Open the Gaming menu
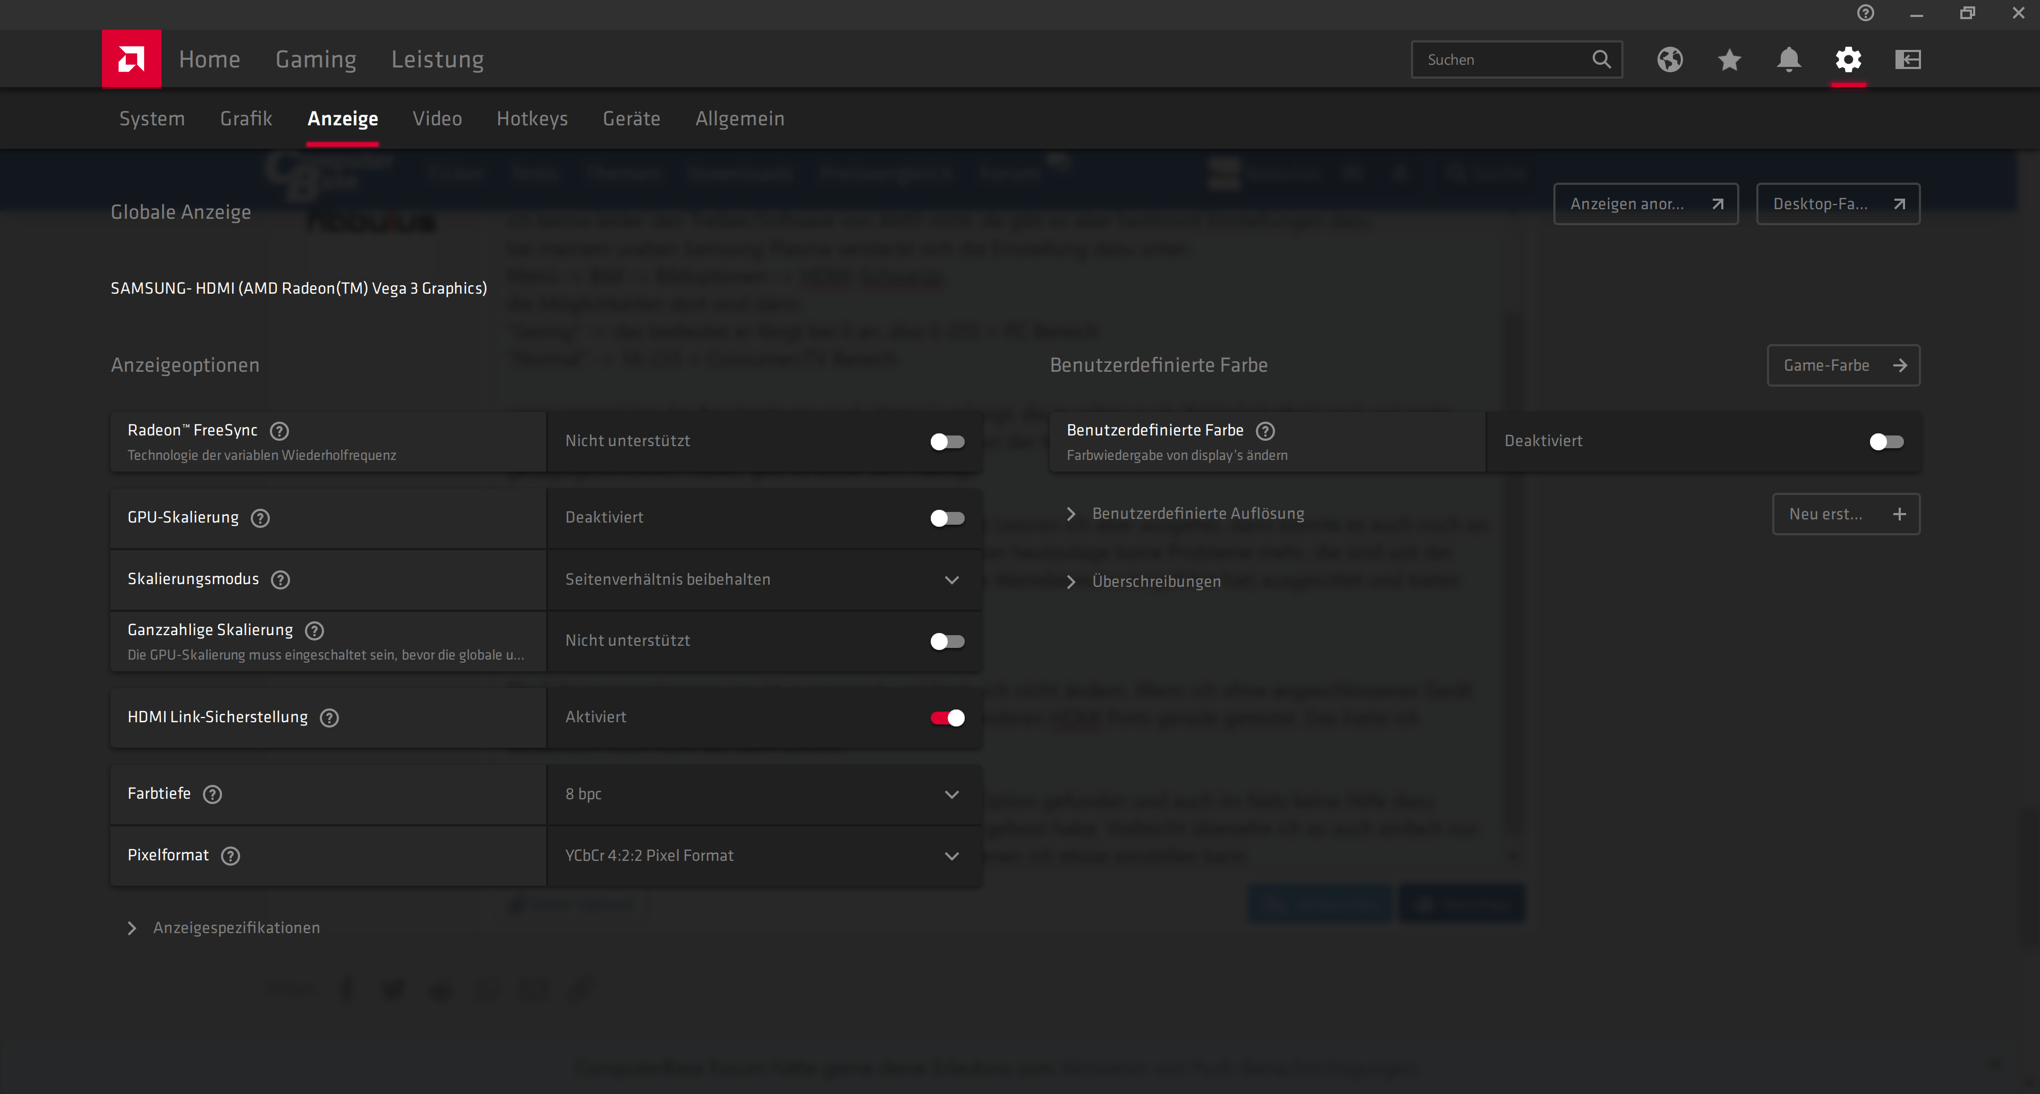Viewport: 2040px width, 1094px height. [315, 59]
